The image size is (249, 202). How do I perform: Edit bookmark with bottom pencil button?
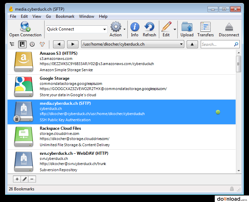(x=25, y=179)
